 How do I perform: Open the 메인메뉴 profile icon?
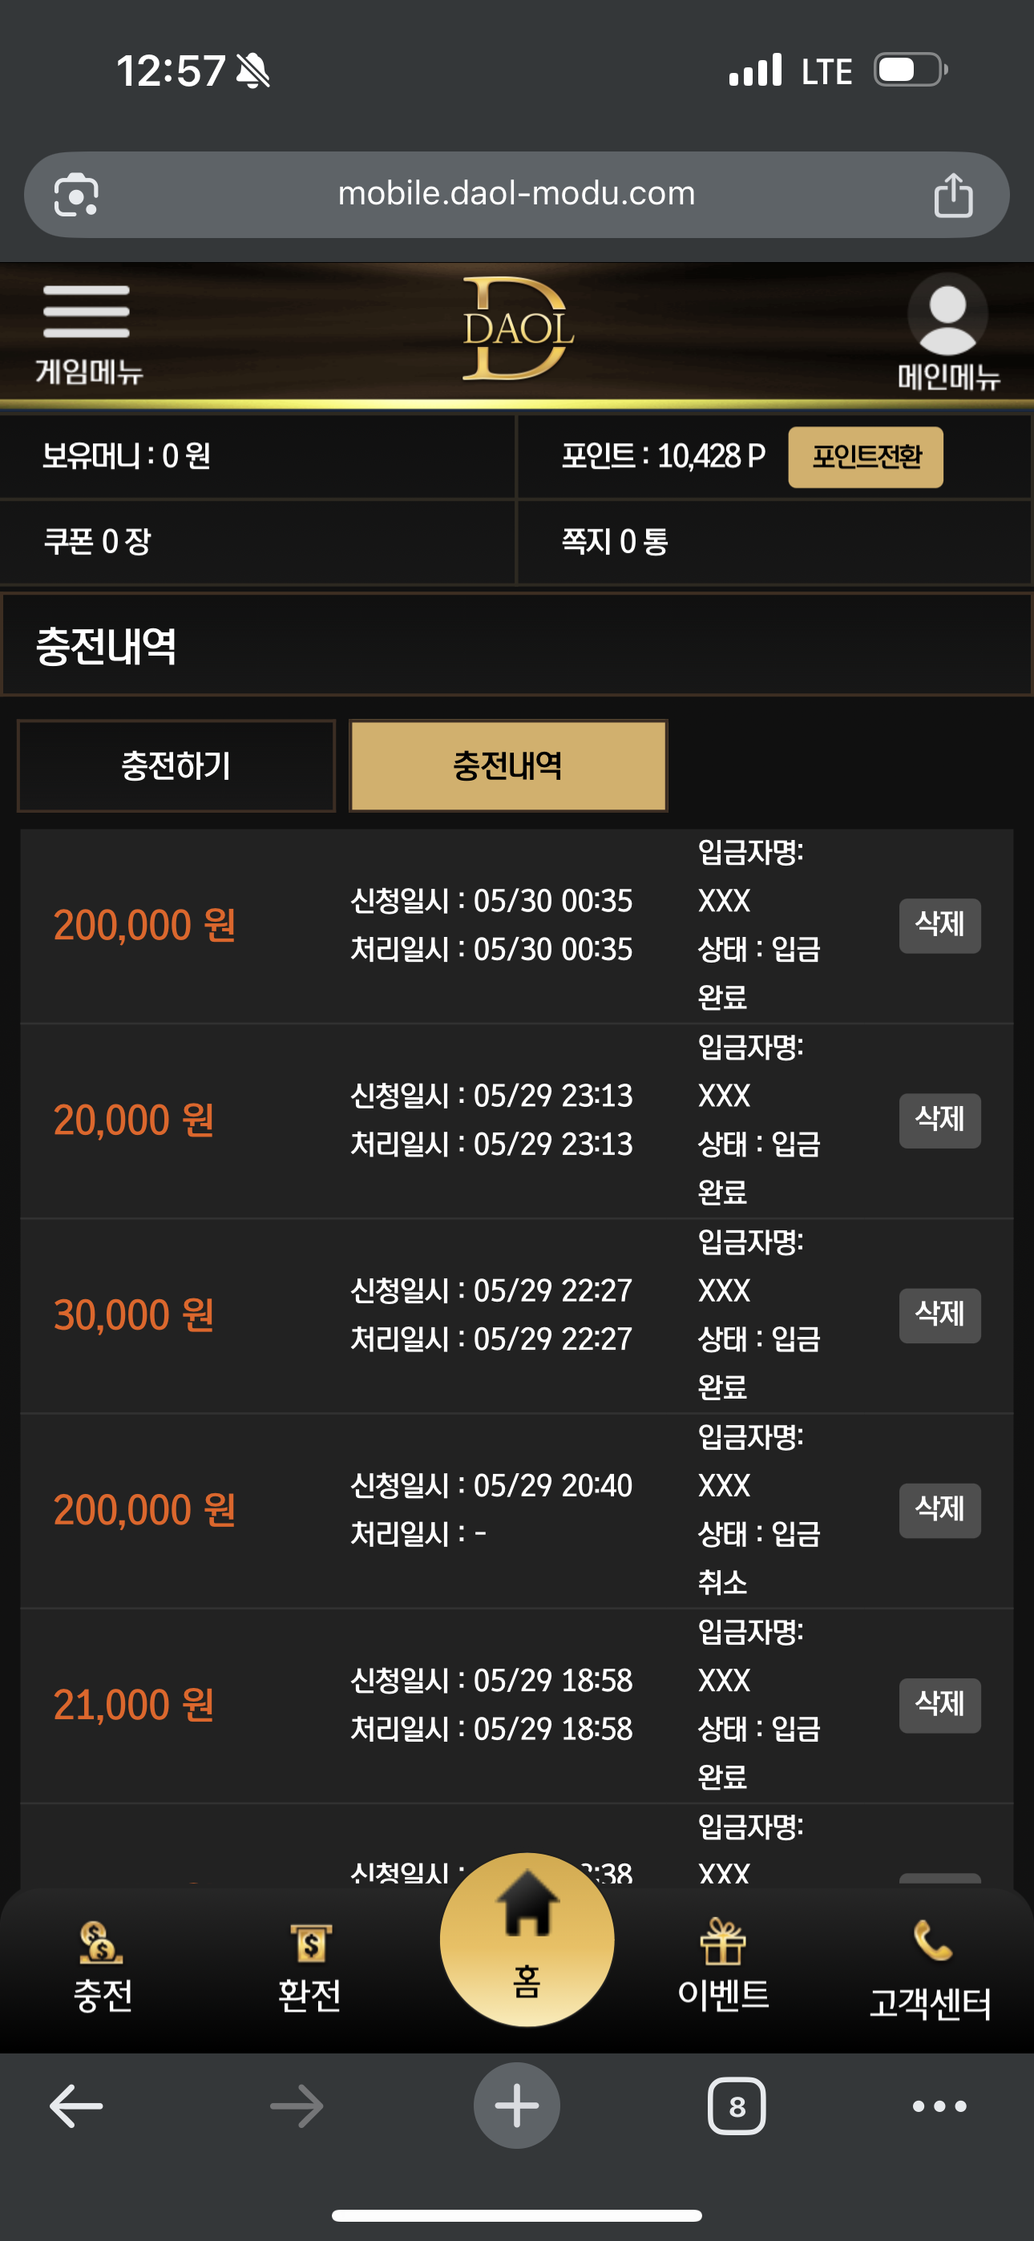point(947,332)
